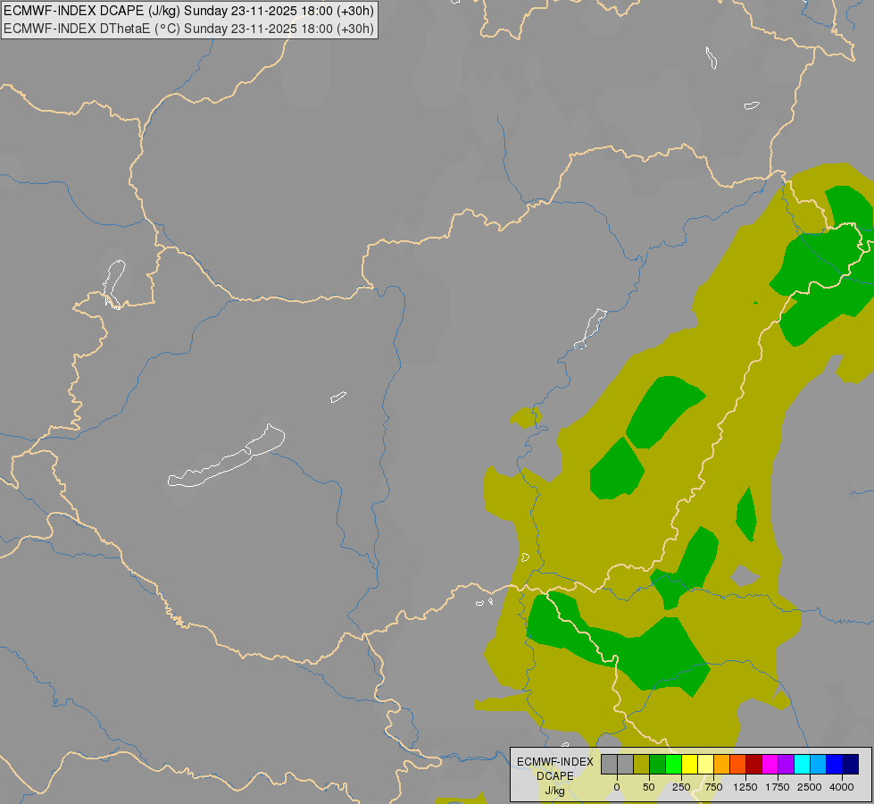Image resolution: width=874 pixels, height=804 pixels.
Task: Select the purple legend swatch
Action: point(786,764)
